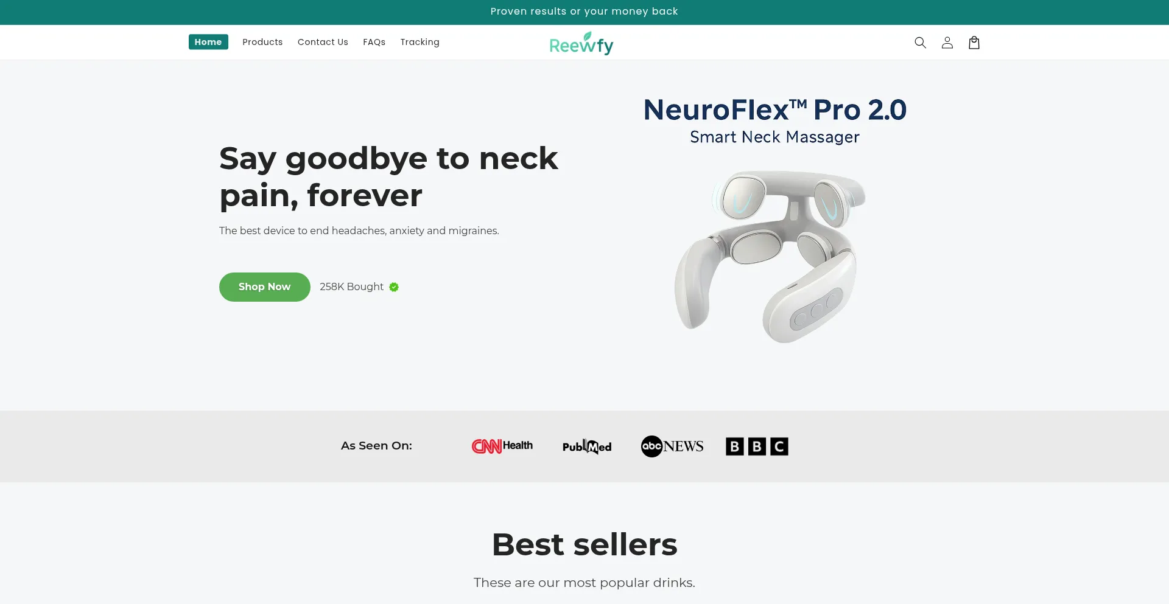Screen dimensions: 1169x604
Task: Click the Reewfy logo
Action: (581, 43)
